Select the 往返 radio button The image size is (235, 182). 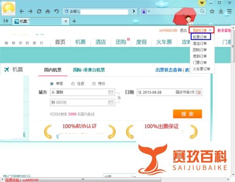point(73,84)
